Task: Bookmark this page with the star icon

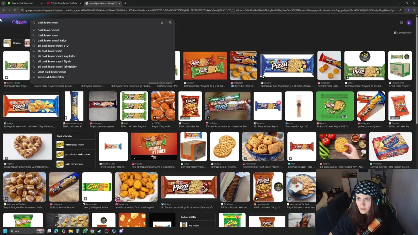Action: click(400, 10)
